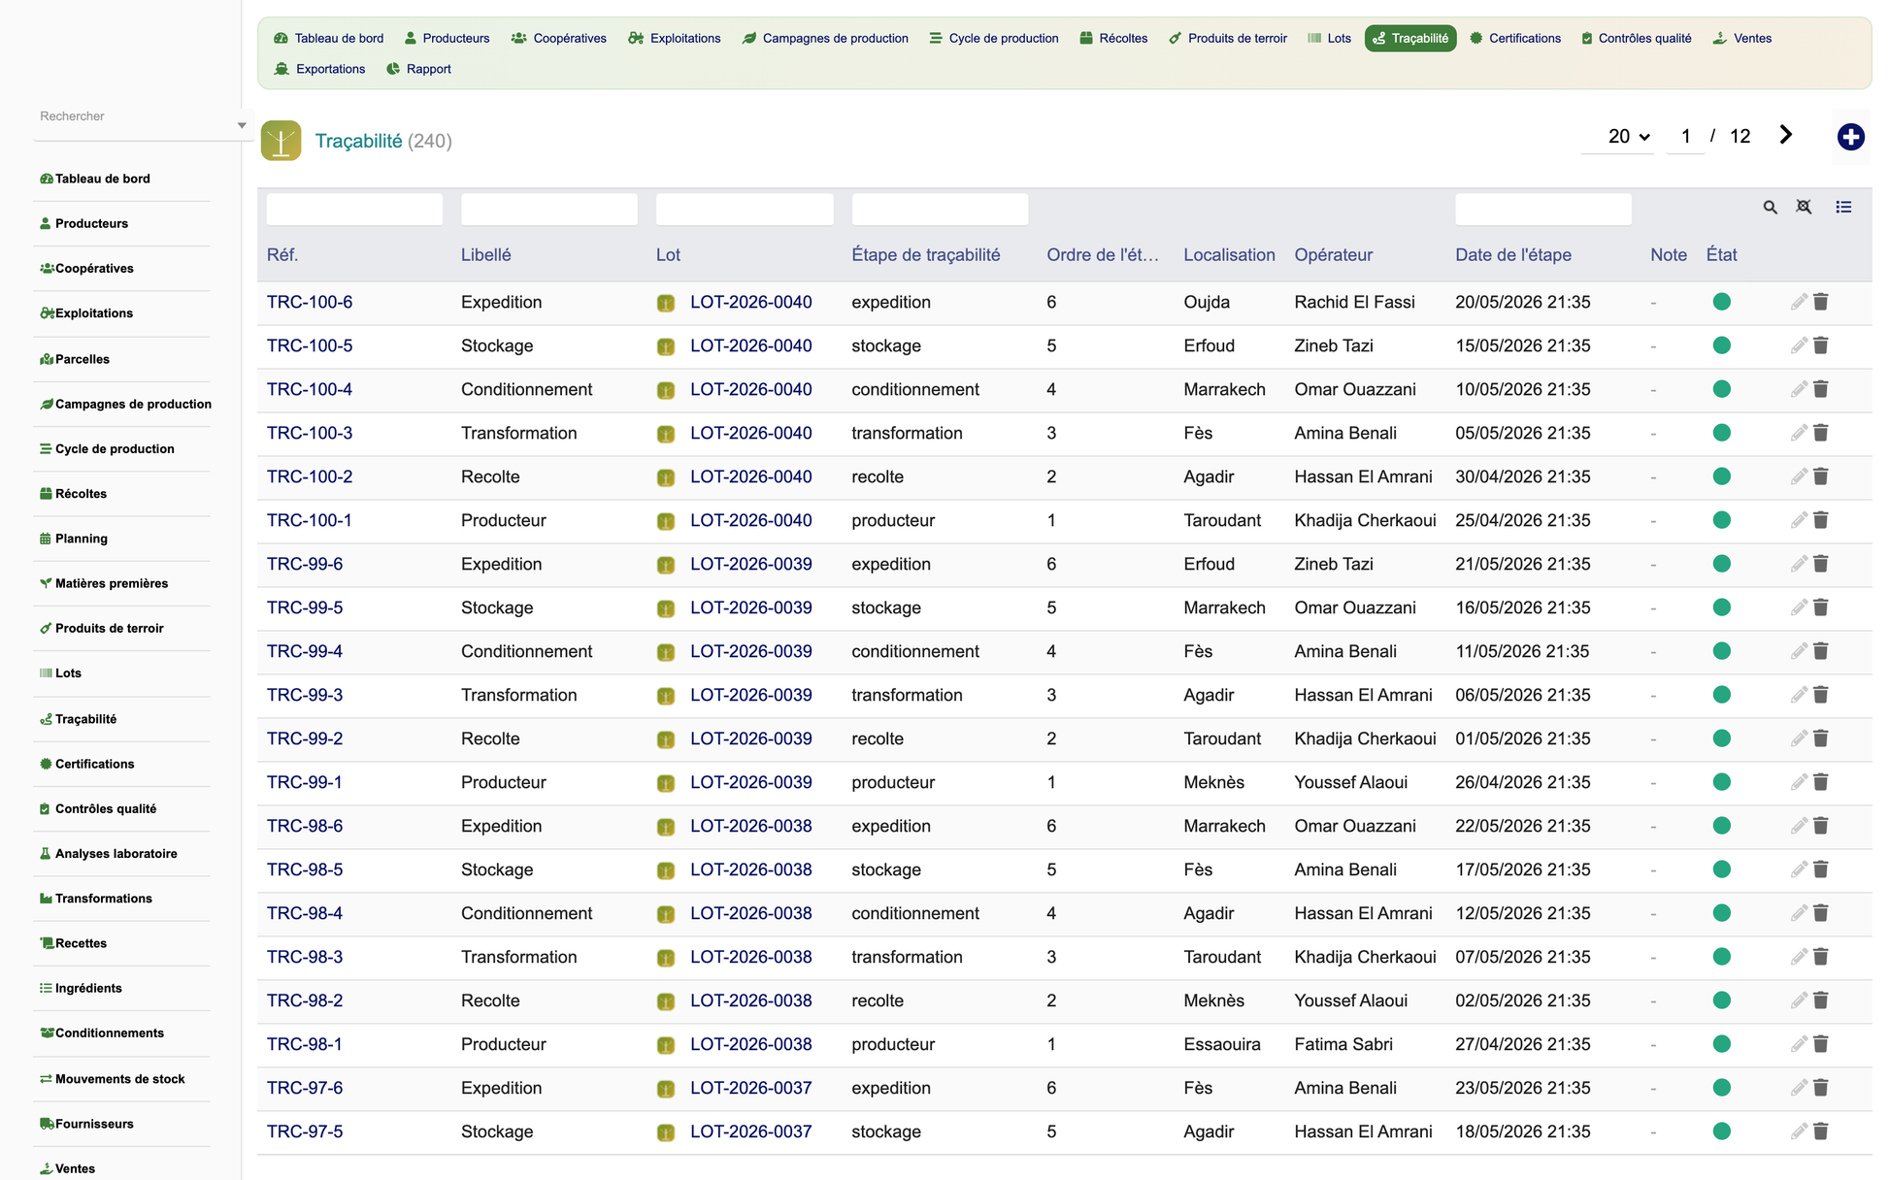Sort by Localisation column header

click(1229, 255)
